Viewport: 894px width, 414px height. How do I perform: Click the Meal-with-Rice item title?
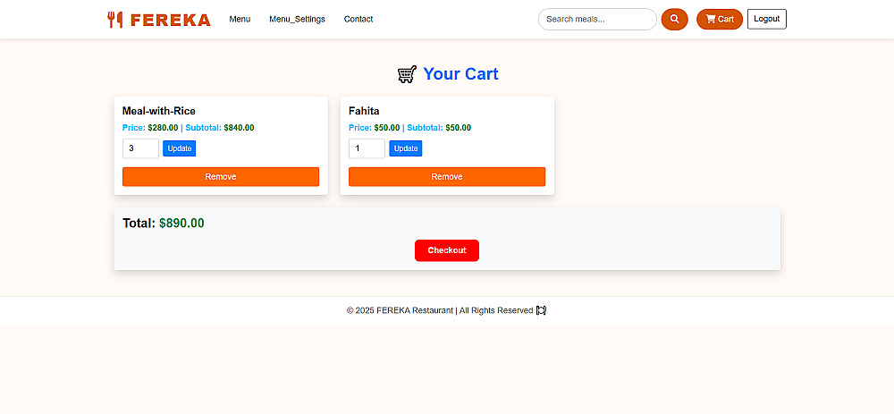[x=159, y=111]
